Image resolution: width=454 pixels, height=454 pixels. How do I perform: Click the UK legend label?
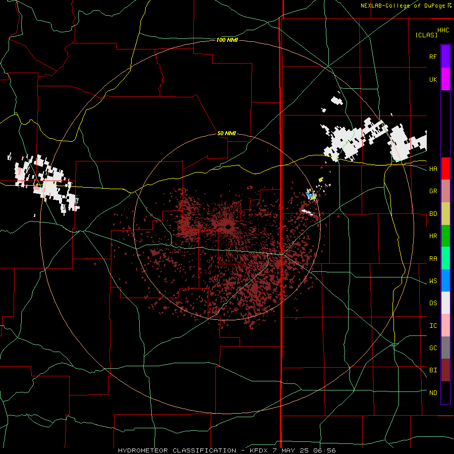coord(433,79)
